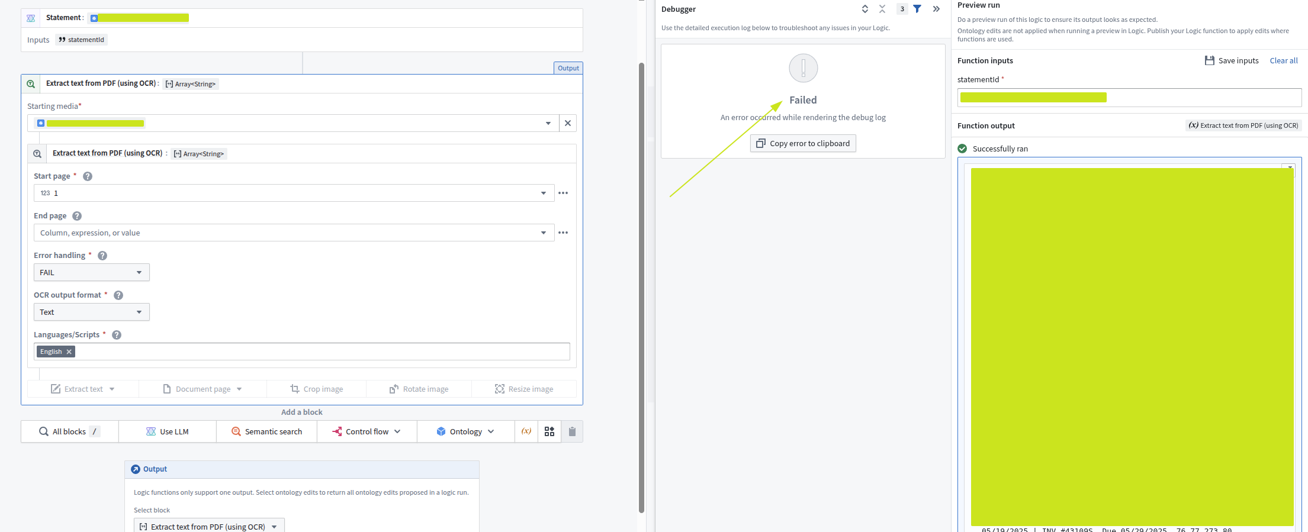Click the function output Extract text chip
The width and height of the screenshot is (1308, 532).
pyautogui.click(x=1243, y=125)
